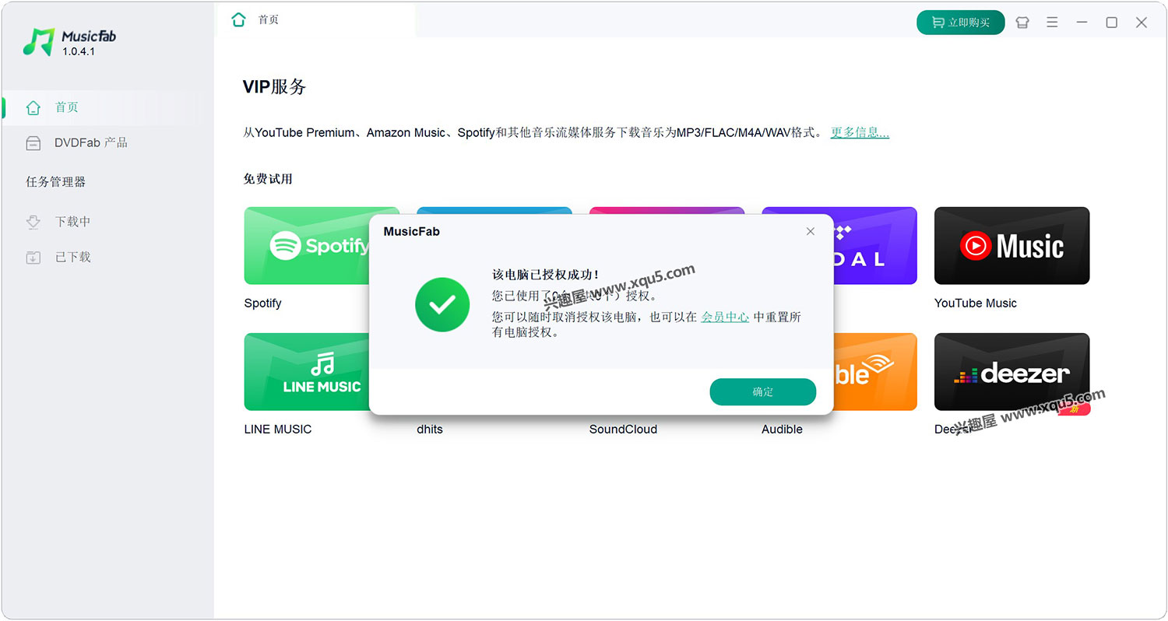Open the 会员中心 link in dialog
1168x621 pixels.
[x=725, y=317]
